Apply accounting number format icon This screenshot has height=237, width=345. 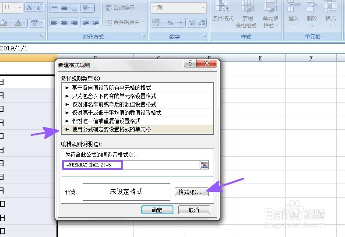tap(156, 22)
